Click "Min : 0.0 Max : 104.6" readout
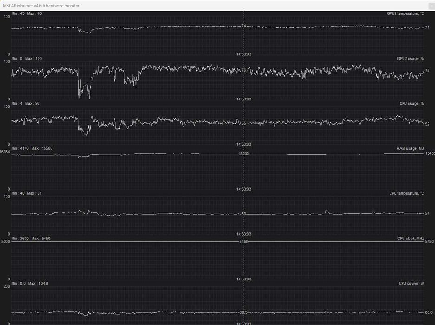Screen dimensions: 435x325 pyautogui.click(x=30, y=284)
